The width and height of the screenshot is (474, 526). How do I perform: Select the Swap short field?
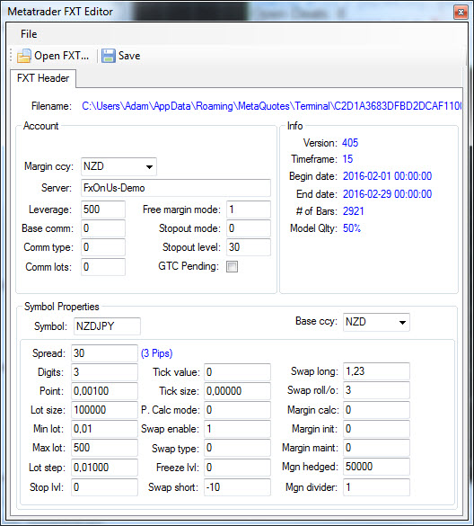(237, 487)
